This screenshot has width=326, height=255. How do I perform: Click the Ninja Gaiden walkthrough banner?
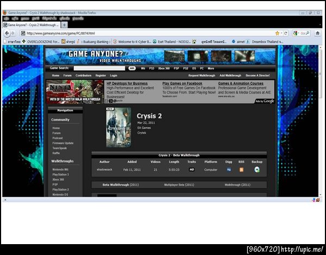point(75,92)
